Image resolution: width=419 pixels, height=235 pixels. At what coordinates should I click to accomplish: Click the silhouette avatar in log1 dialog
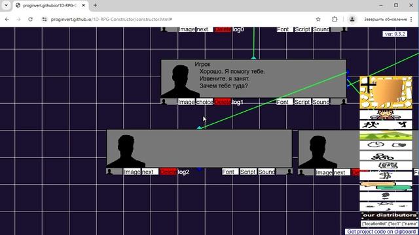pos(180,81)
